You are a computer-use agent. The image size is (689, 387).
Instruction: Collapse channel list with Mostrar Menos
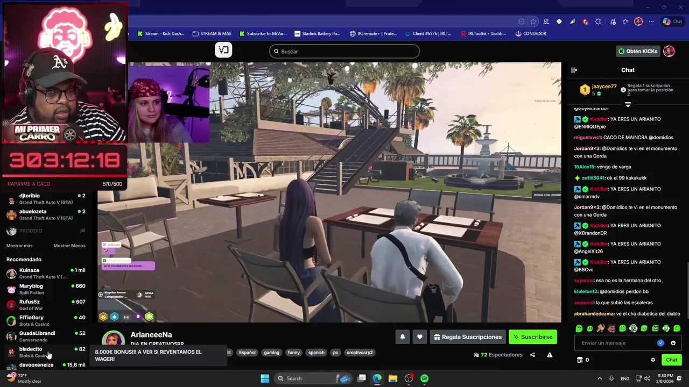[x=69, y=246]
